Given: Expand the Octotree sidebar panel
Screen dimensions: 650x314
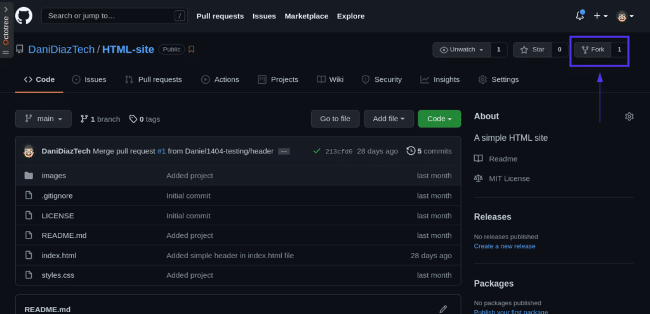Looking at the screenshot, I should [x=6, y=29].
